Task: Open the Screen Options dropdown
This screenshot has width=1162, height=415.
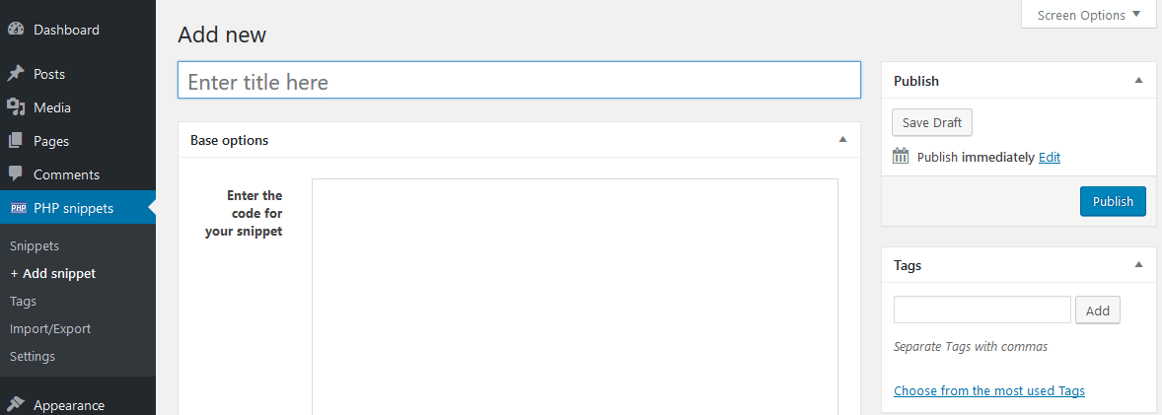Action: click(1089, 15)
